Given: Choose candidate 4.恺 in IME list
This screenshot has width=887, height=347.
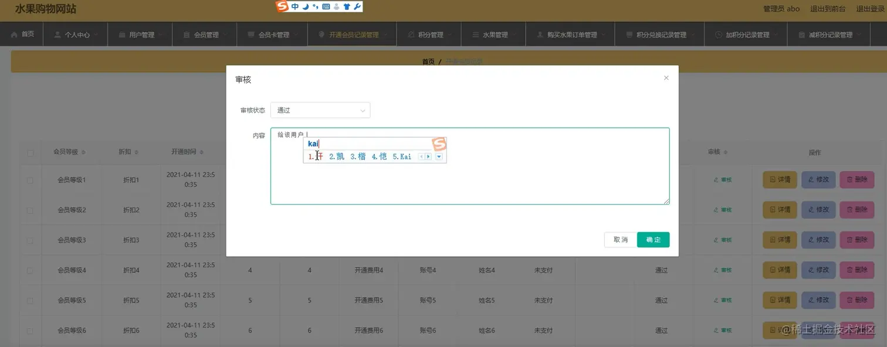Looking at the screenshot, I should (x=379, y=157).
